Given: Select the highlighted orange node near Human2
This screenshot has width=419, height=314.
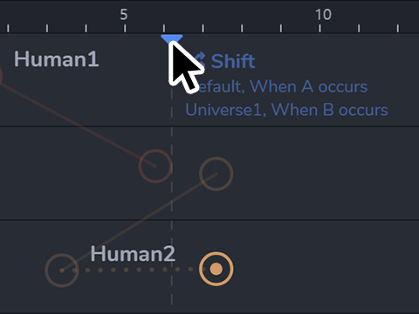Looking at the screenshot, I should 216,269.
